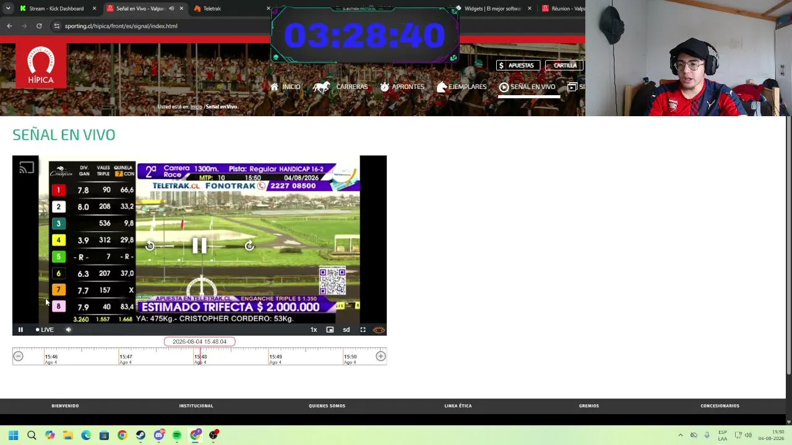Seek to 15:47 on the timeline
The image size is (792, 445).
pyautogui.click(x=126, y=357)
